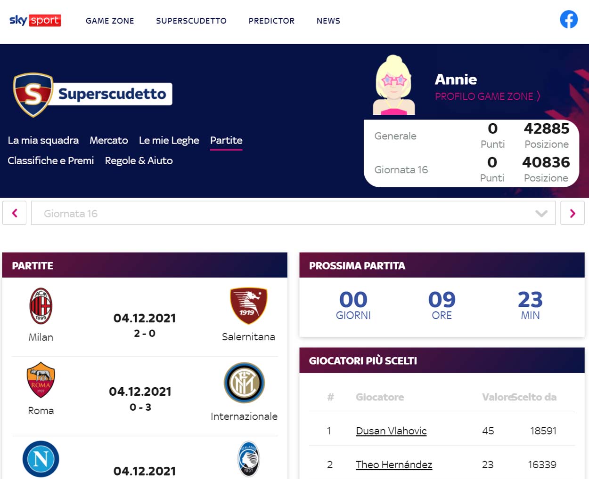This screenshot has height=479, width=589.
Task: Select the Partite tab
Action: [226, 140]
